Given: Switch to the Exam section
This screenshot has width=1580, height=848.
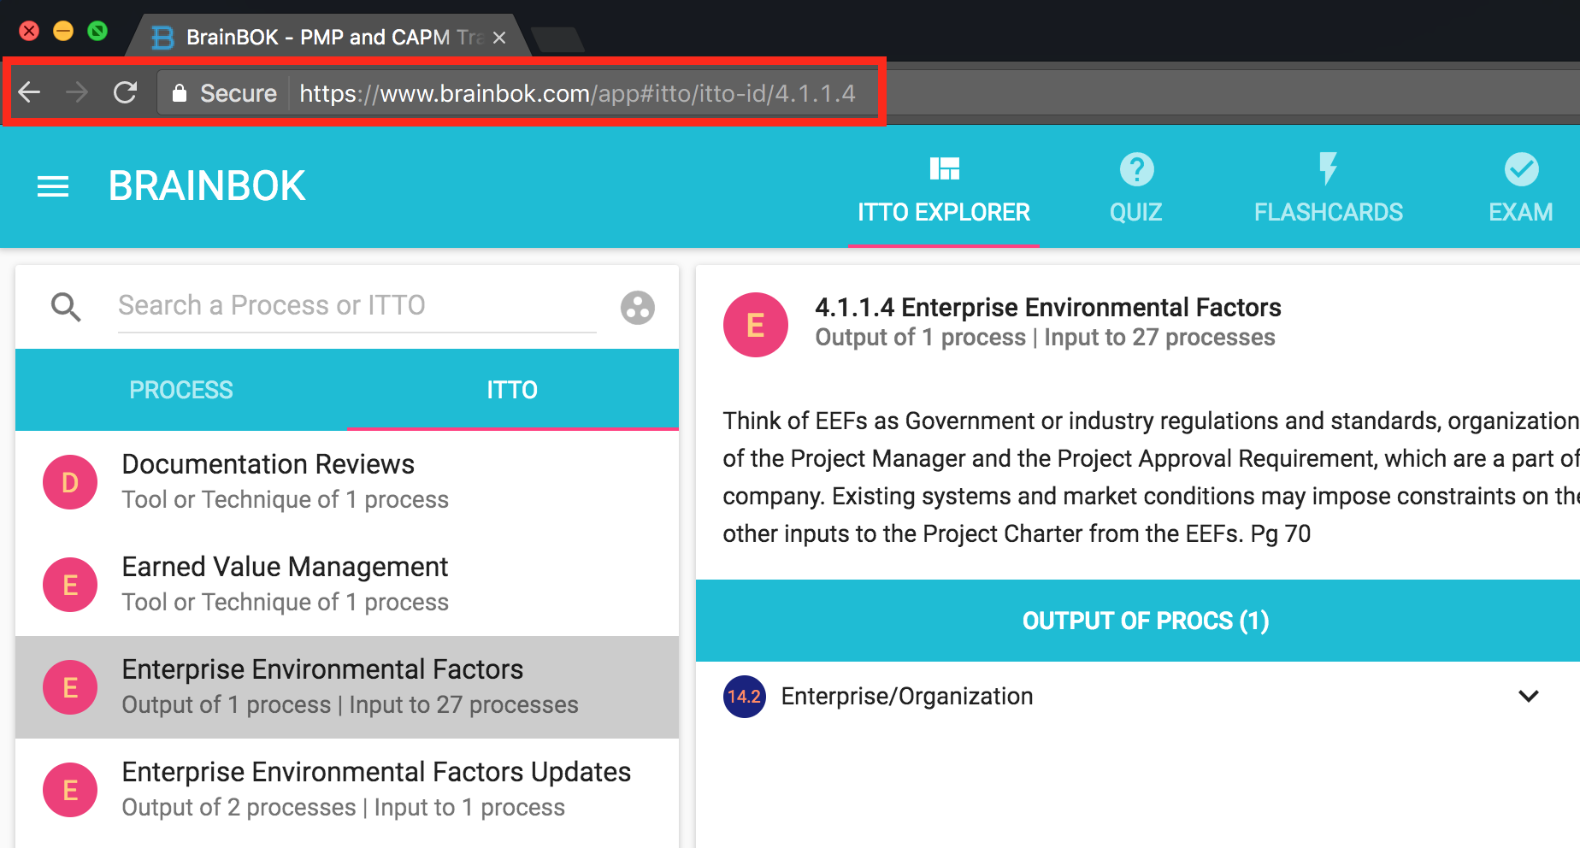Looking at the screenshot, I should pyautogui.click(x=1521, y=190).
